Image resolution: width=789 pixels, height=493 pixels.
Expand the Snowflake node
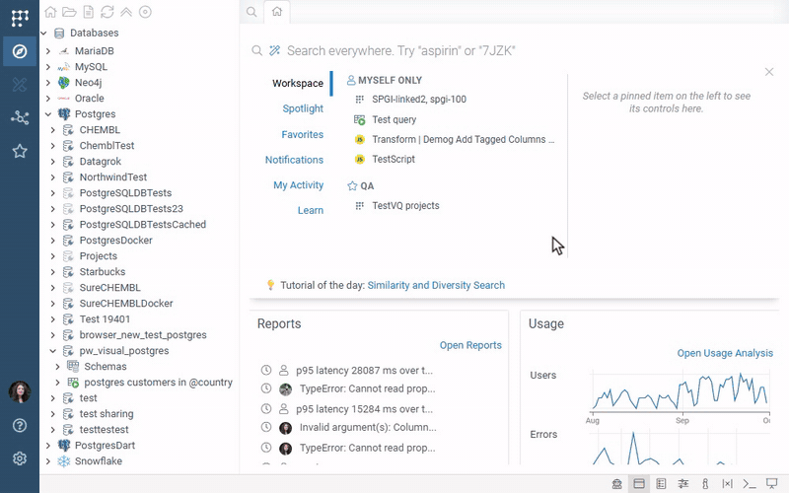[48, 460]
